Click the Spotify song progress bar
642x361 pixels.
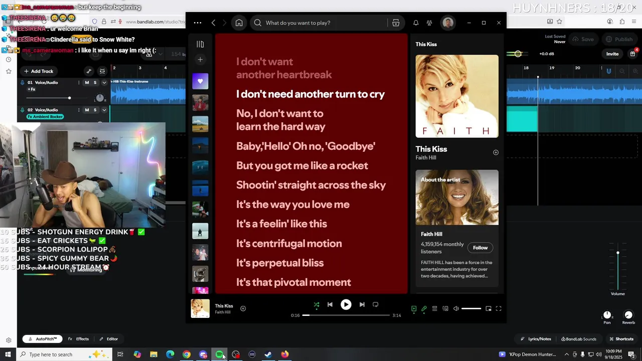(346, 315)
